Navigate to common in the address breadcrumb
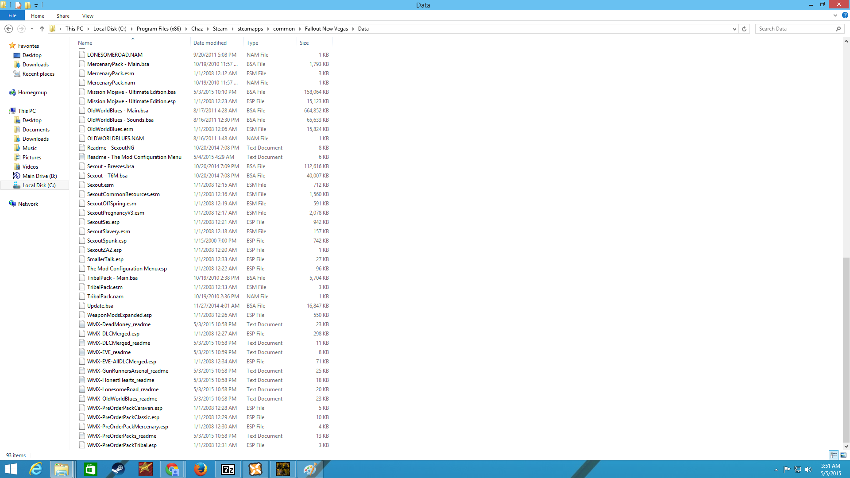 click(284, 29)
